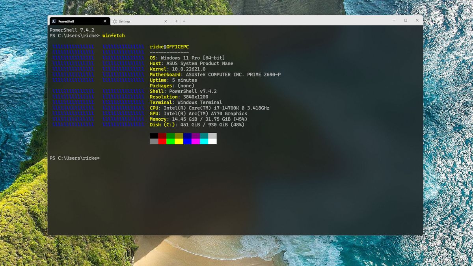Open a new terminal tab with the plus icon
The height and width of the screenshot is (266, 473).
176,21
